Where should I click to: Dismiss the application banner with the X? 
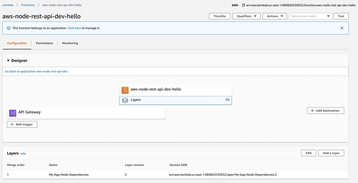[342, 28]
